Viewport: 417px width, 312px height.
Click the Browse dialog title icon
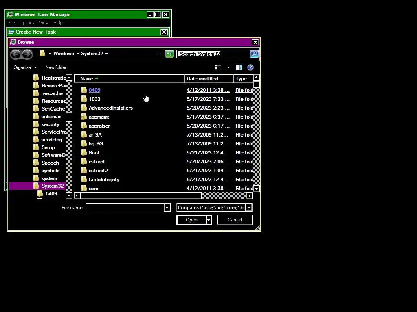pos(13,42)
